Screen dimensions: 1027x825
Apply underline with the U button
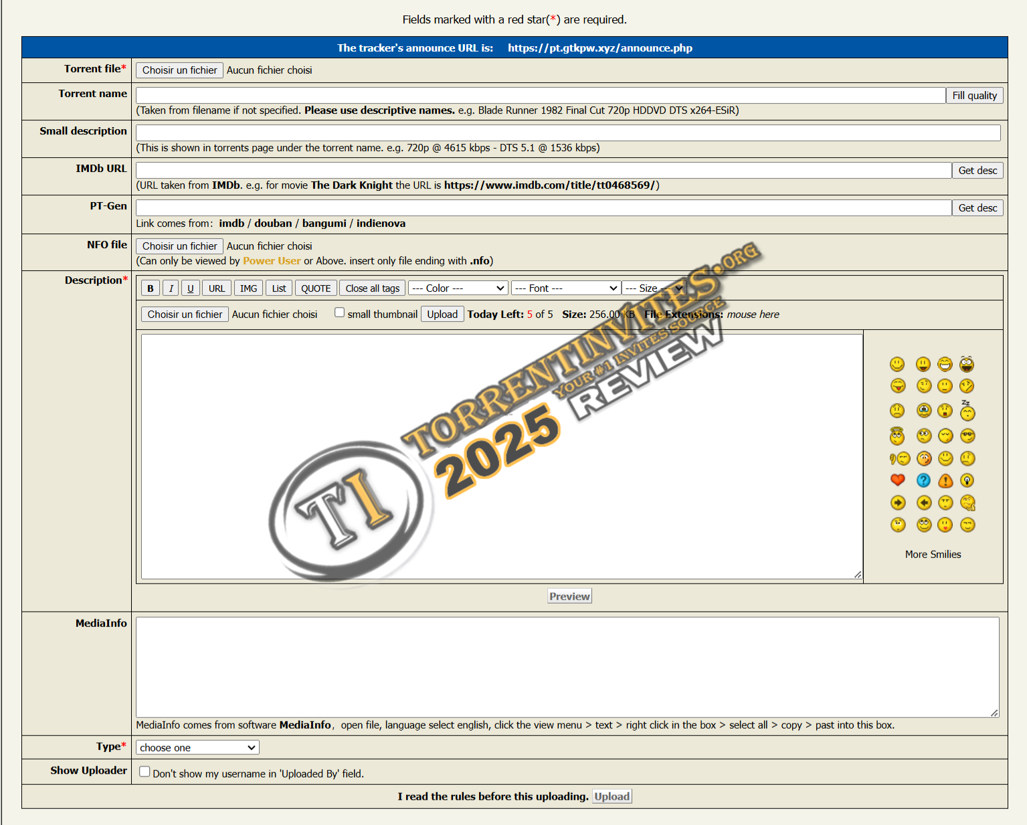coord(191,288)
